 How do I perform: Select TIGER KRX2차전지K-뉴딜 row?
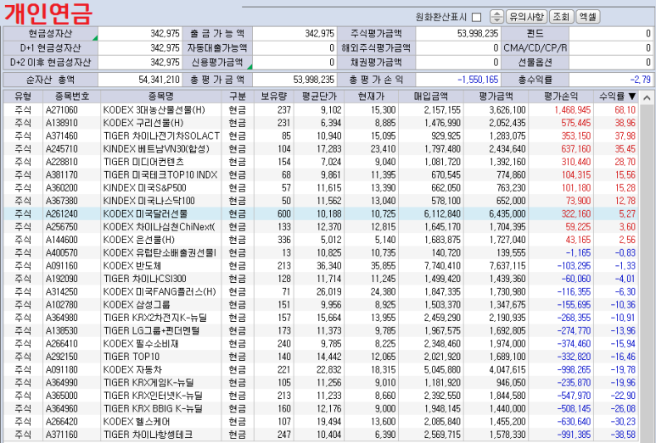(x=321, y=318)
